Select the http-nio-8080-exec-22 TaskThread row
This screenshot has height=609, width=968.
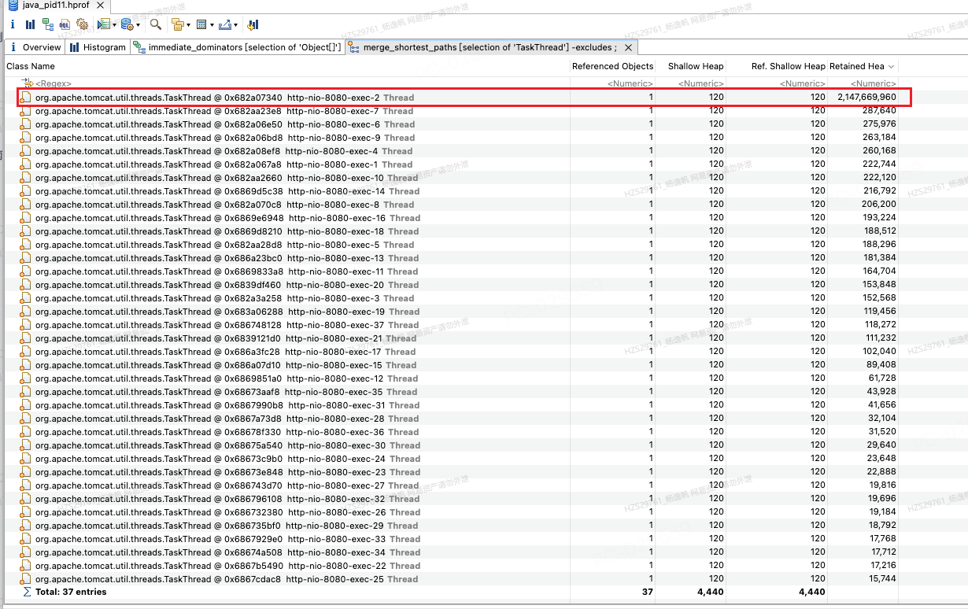pyautogui.click(x=450, y=566)
